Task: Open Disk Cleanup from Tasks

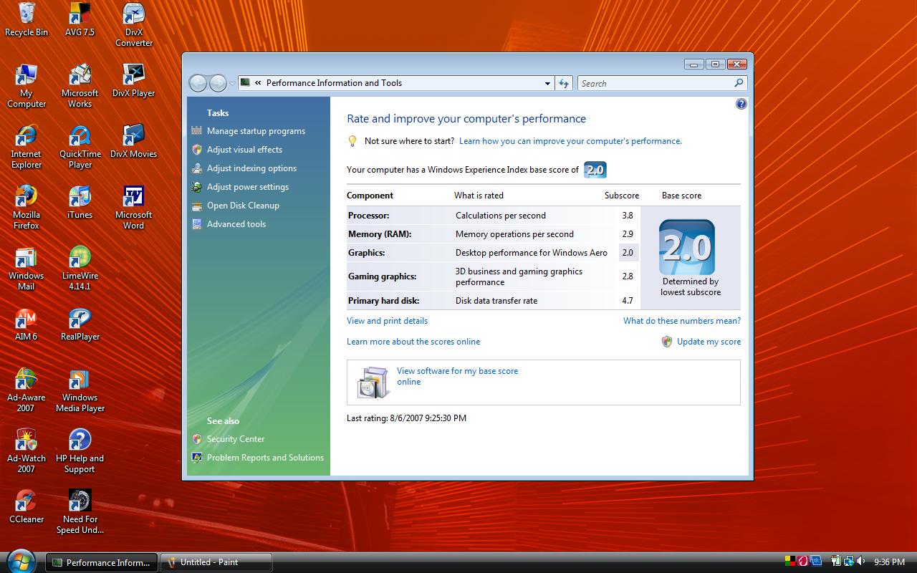Action: coord(243,206)
